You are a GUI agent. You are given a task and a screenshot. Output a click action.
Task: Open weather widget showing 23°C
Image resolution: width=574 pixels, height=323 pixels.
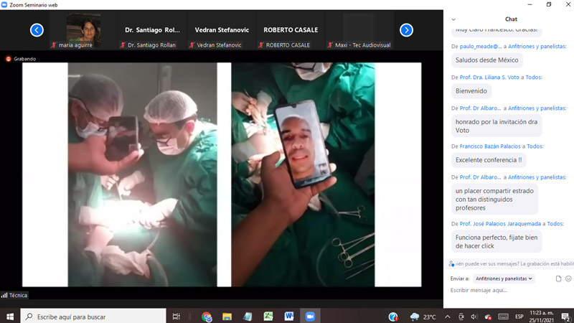[423, 317]
